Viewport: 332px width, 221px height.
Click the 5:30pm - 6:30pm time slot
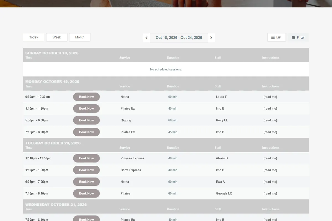[x=37, y=120]
